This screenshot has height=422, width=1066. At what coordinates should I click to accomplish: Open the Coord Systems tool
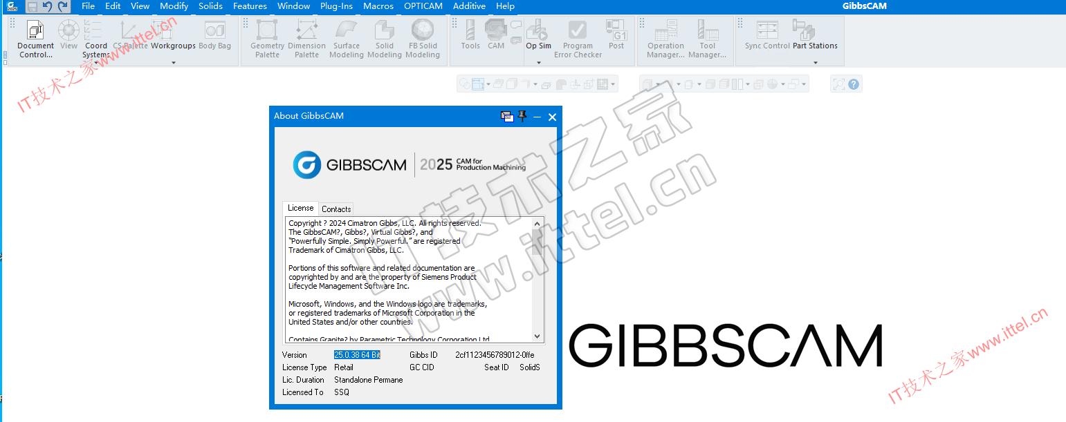pos(95,39)
